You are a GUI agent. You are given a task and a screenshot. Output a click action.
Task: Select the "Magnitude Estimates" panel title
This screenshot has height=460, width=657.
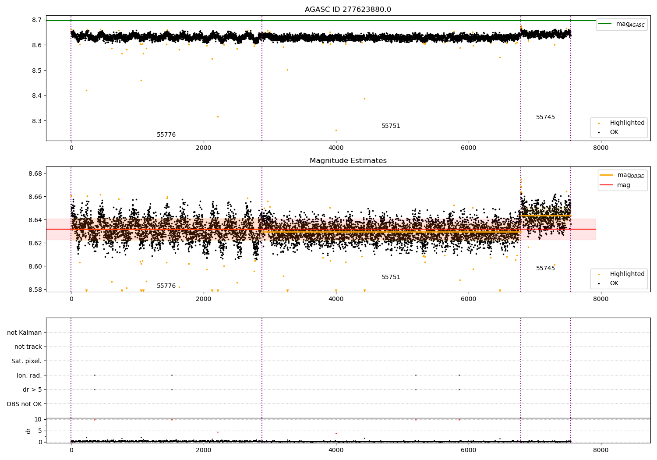[348, 161]
